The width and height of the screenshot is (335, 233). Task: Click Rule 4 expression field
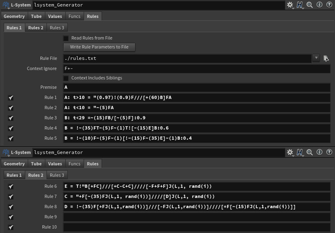[197, 128]
